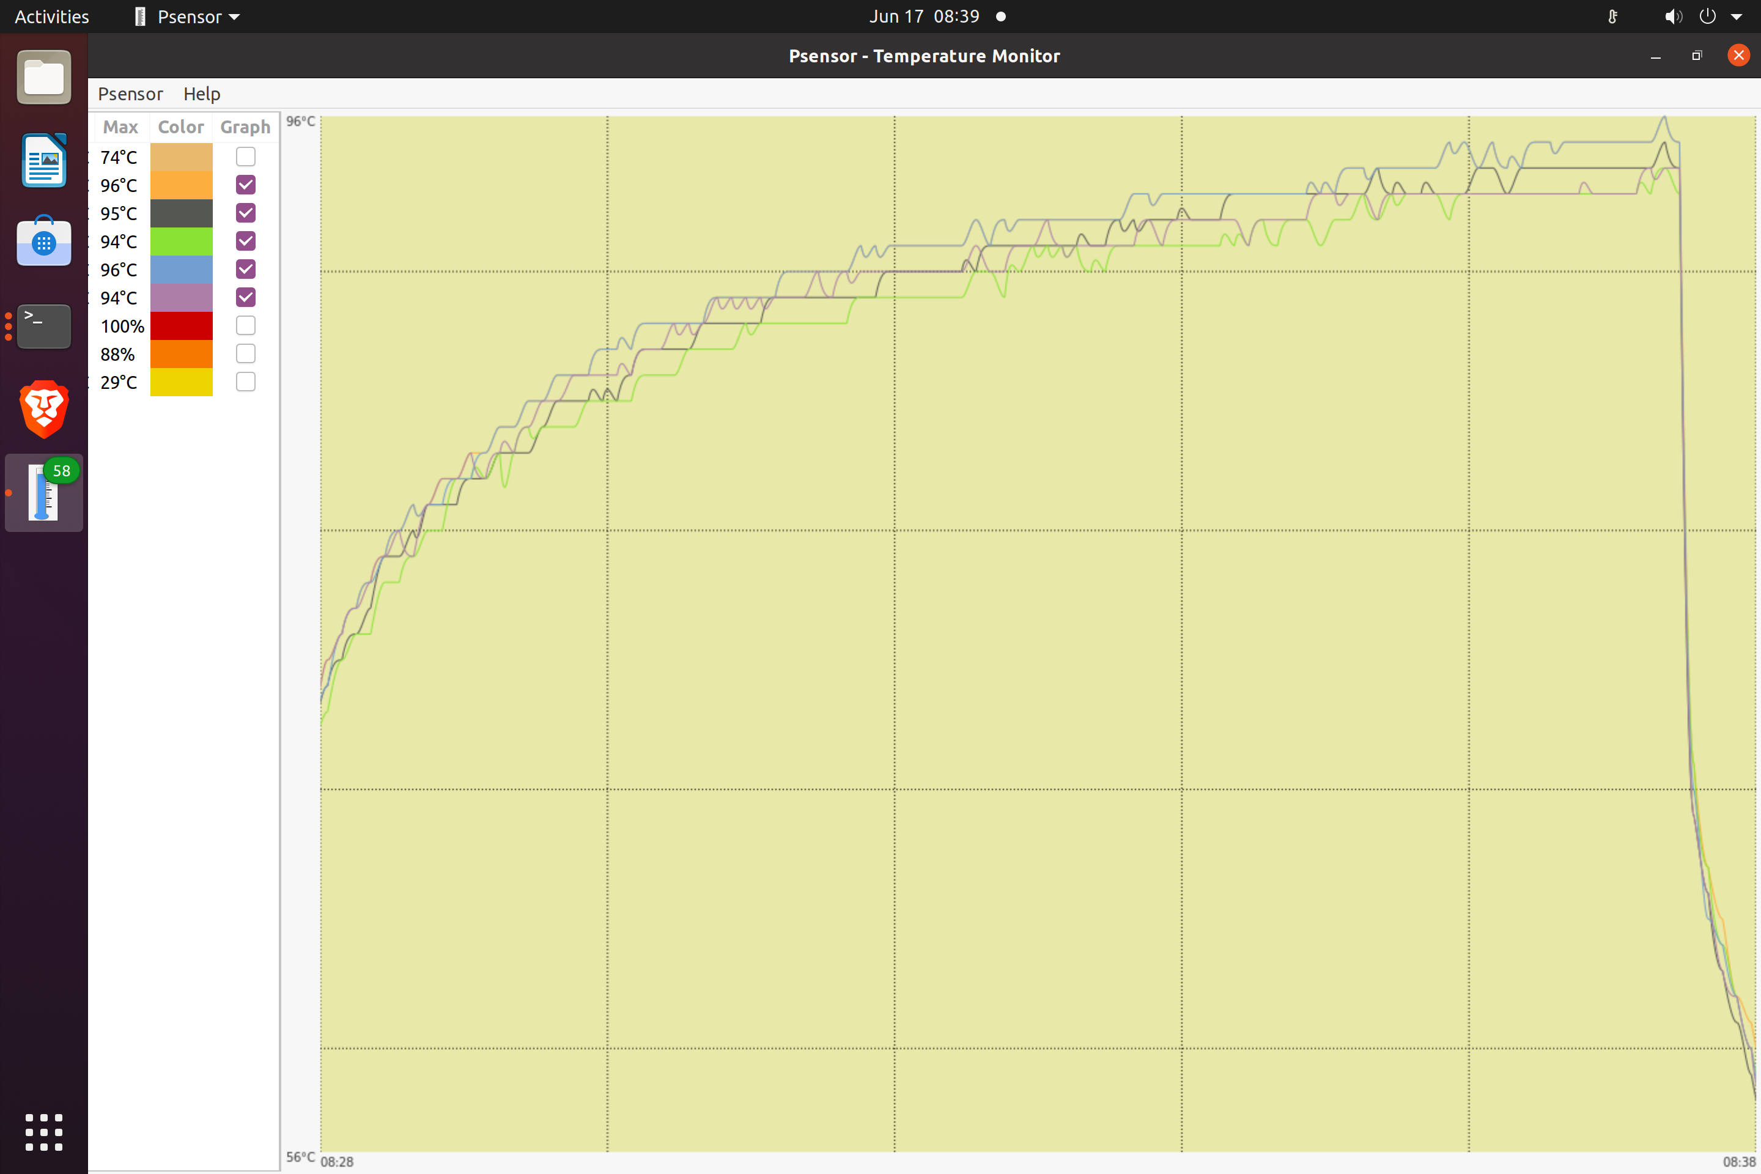The width and height of the screenshot is (1761, 1174).
Task: Launch LibreOffice Writer from dock
Action: pos(44,160)
